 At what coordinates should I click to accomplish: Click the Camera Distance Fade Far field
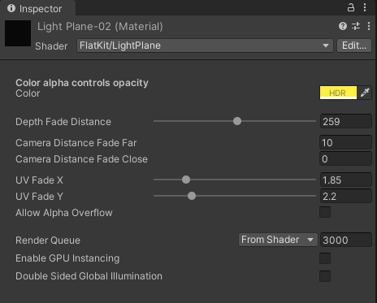tap(345, 142)
